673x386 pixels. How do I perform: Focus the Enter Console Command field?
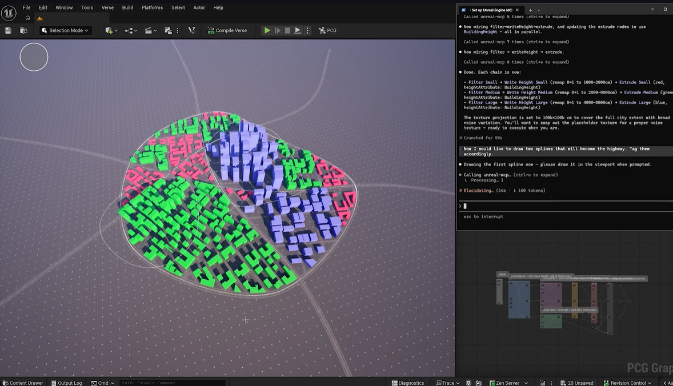click(173, 383)
